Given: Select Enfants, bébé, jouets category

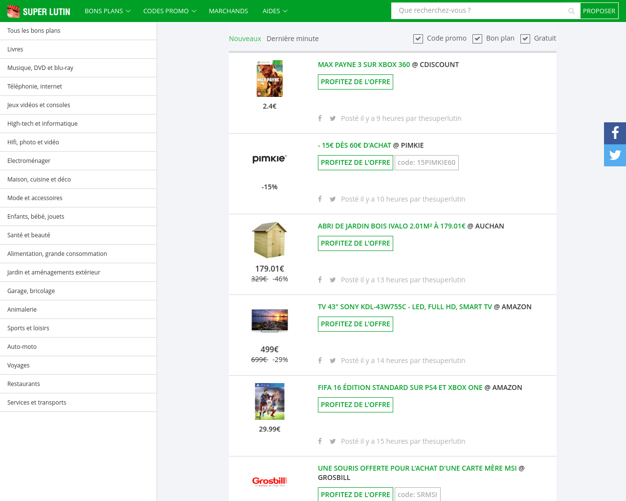Looking at the screenshot, I should tap(78, 217).
